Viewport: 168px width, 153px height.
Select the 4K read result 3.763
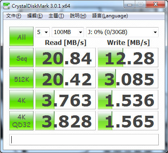(x=65, y=100)
